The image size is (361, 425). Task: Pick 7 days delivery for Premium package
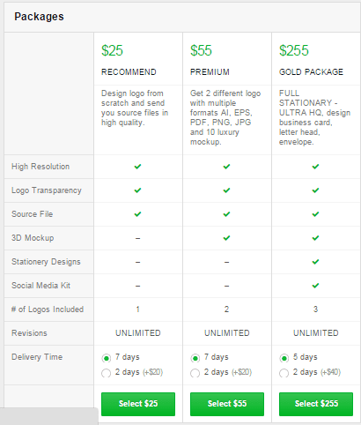pyautogui.click(x=195, y=358)
